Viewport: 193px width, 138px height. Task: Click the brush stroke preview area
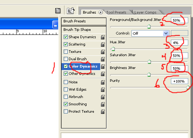tap(124, 135)
